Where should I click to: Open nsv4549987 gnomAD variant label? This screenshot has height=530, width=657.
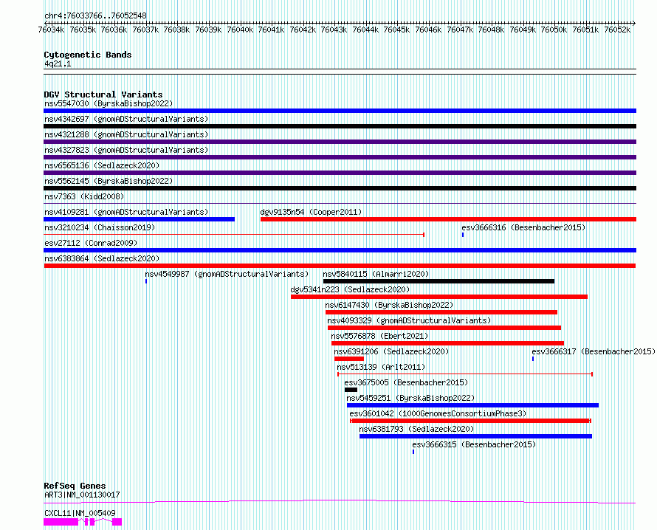[227, 274]
